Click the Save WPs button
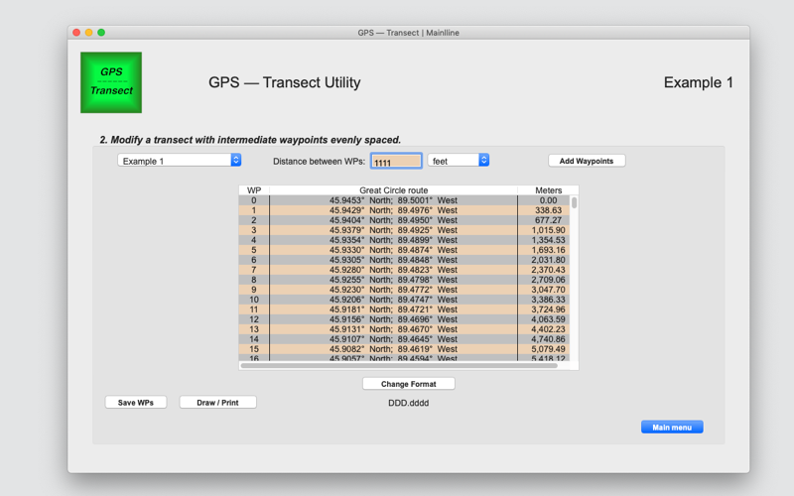The image size is (794, 496). click(136, 403)
